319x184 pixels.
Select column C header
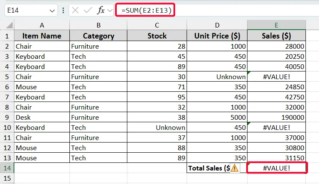point(157,25)
